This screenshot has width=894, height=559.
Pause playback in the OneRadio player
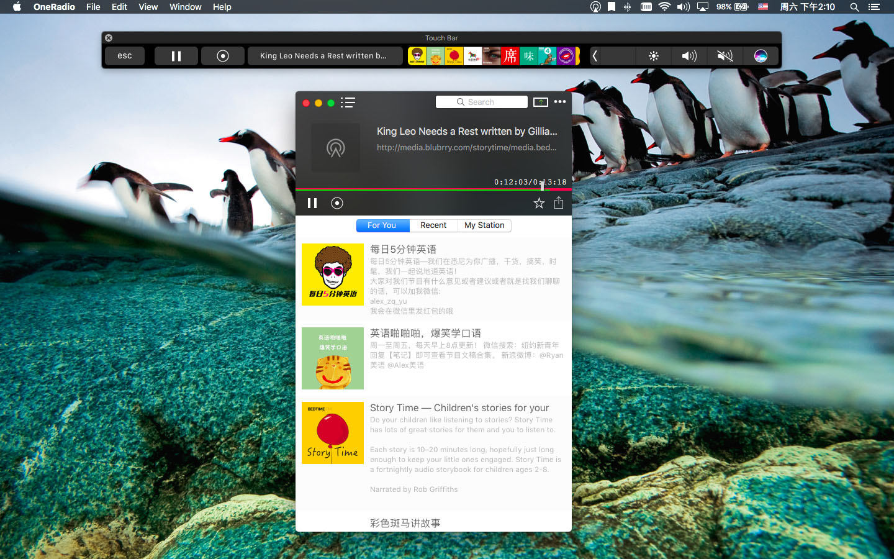(x=312, y=203)
